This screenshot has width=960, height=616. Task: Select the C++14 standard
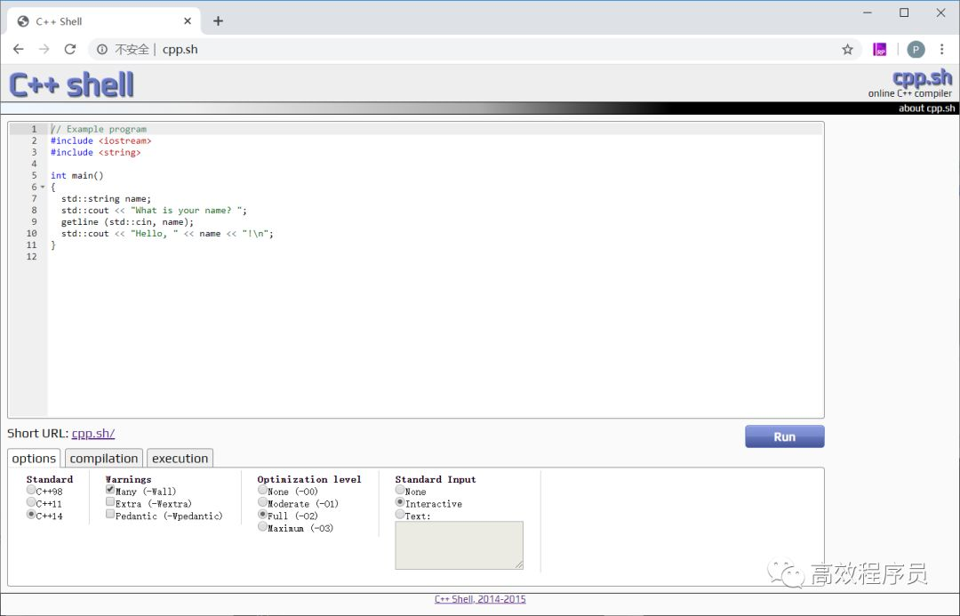pos(31,515)
